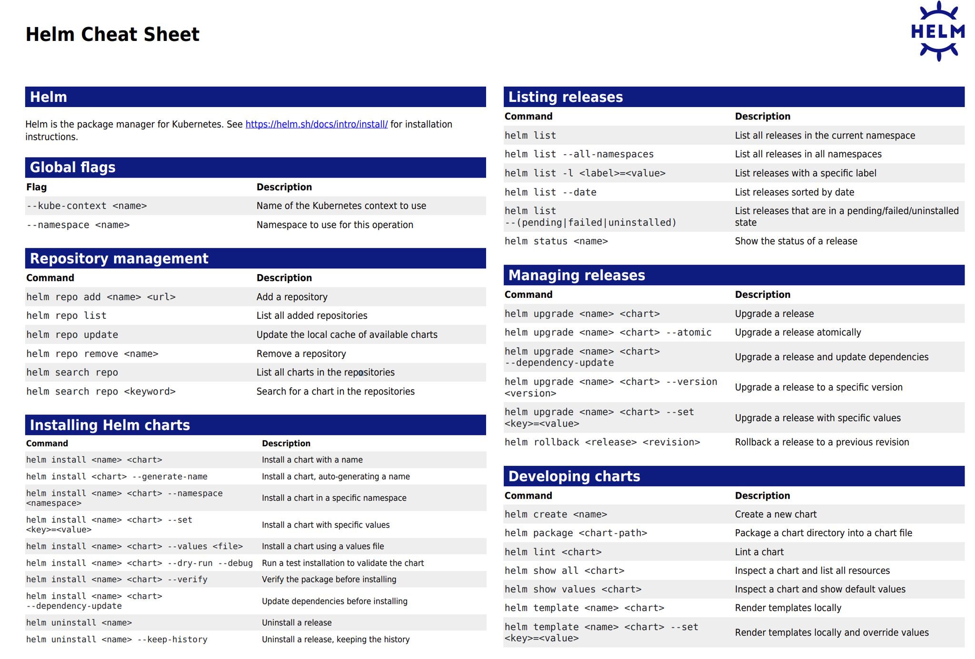Click the --namespace <name> flag
The width and height of the screenshot is (975, 659).
click(78, 225)
